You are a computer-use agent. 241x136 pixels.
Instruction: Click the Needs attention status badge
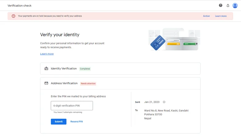(x=88, y=83)
